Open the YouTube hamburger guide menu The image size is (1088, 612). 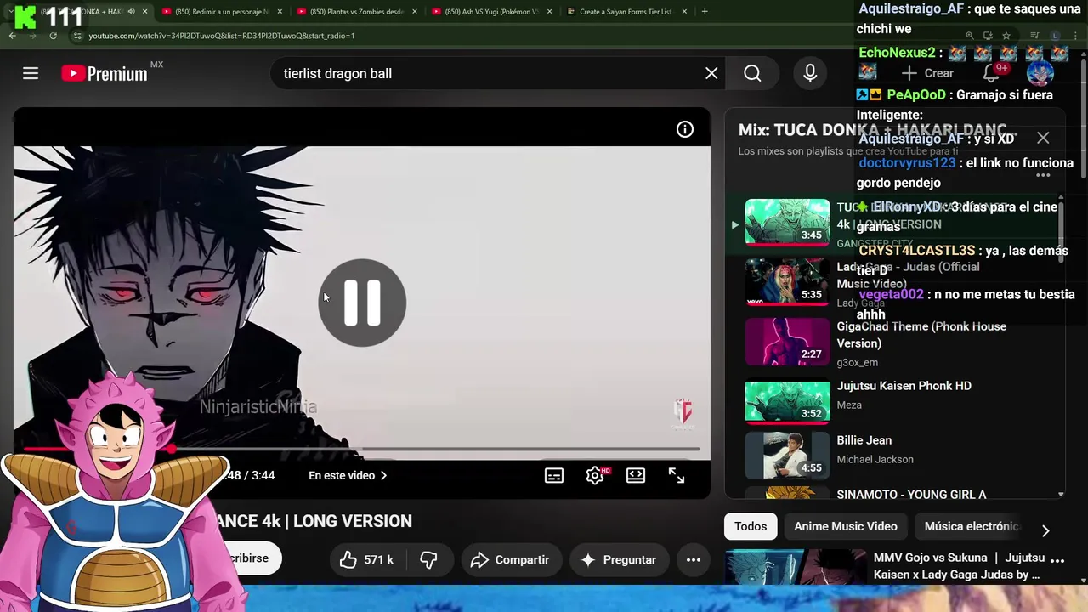[31, 73]
